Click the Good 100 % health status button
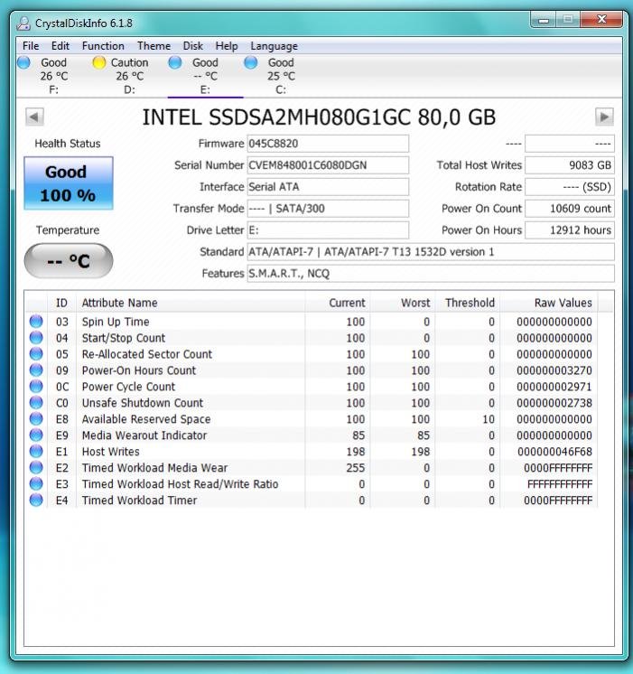Image resolution: width=633 pixels, height=674 pixels. [x=69, y=183]
